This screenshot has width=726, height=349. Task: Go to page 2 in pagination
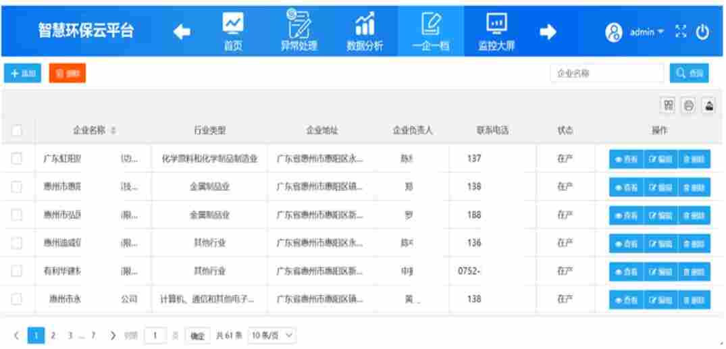pos(53,335)
